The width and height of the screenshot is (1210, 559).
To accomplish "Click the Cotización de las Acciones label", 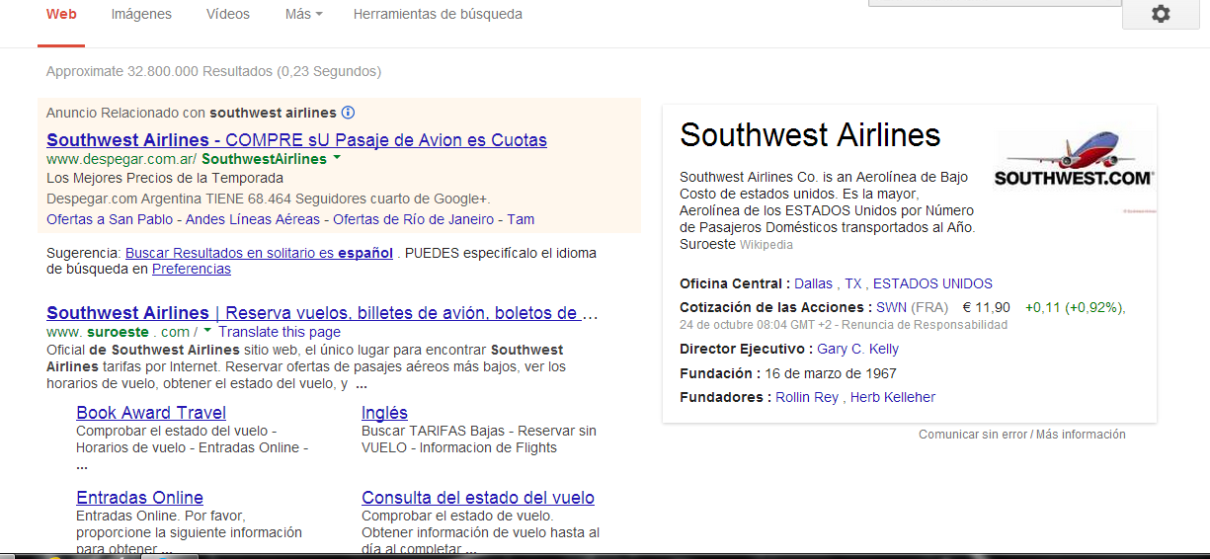I will [x=775, y=307].
